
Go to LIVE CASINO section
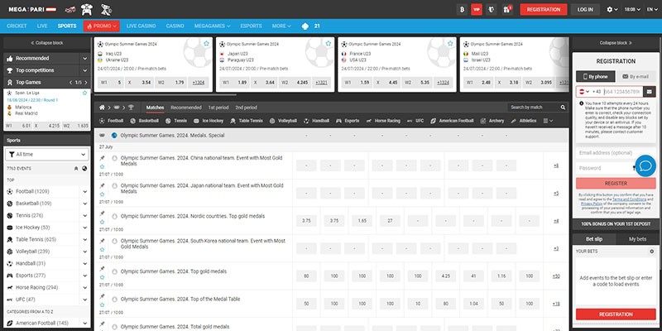[141, 26]
